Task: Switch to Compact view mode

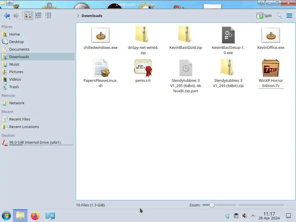Action: pyautogui.click(x=38, y=16)
